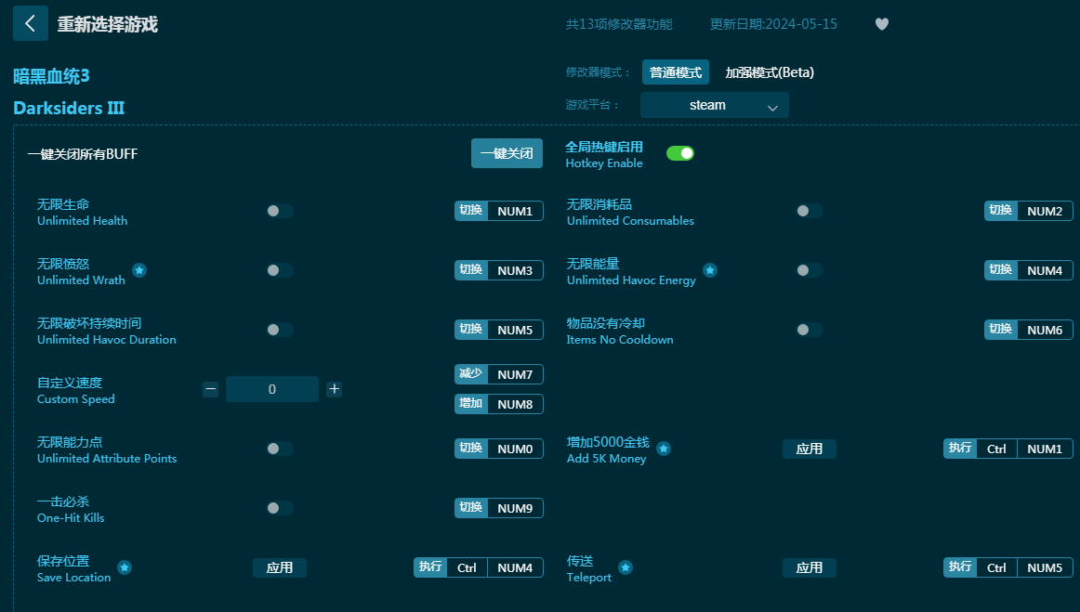
Task: Click the 一键关闭 button
Action: click(507, 153)
